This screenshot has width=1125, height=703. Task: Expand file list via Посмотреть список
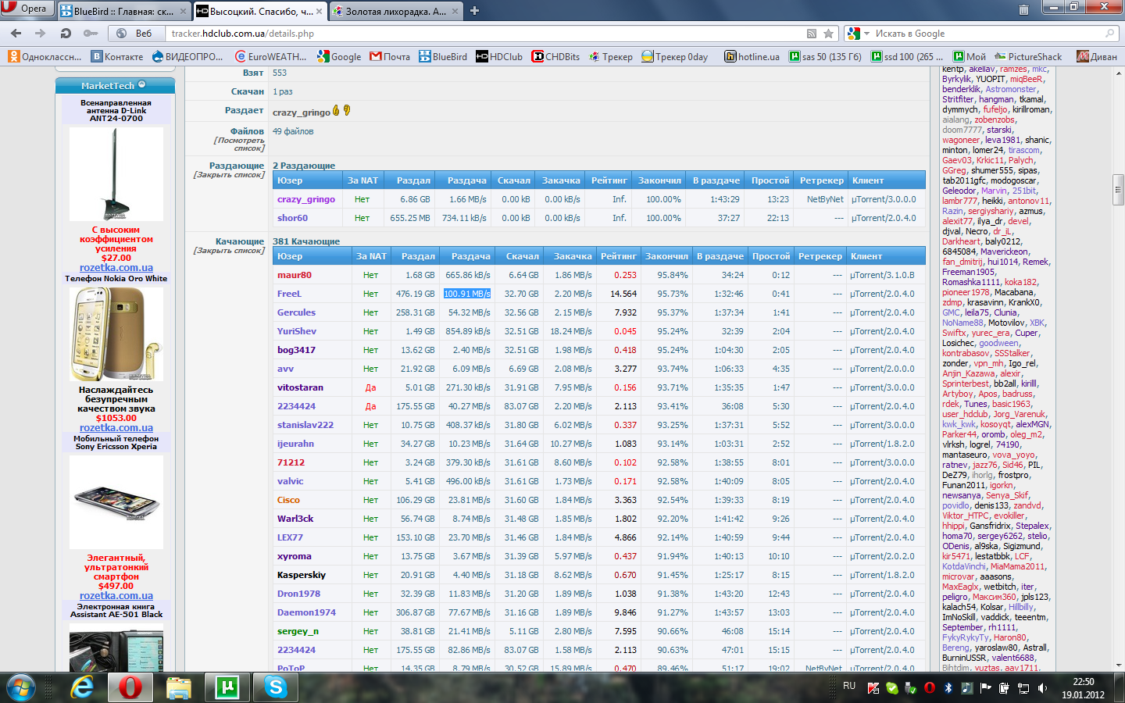click(239, 145)
